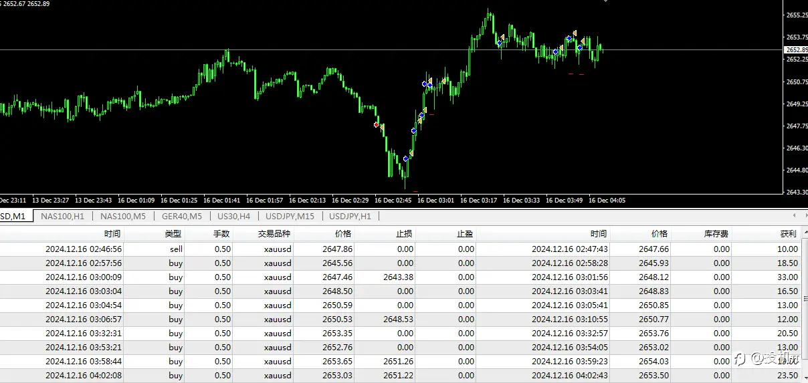Screen dimensions: 808x383
Task: Select the open time 2024.12.16 03:03:04
Action: tap(84, 291)
